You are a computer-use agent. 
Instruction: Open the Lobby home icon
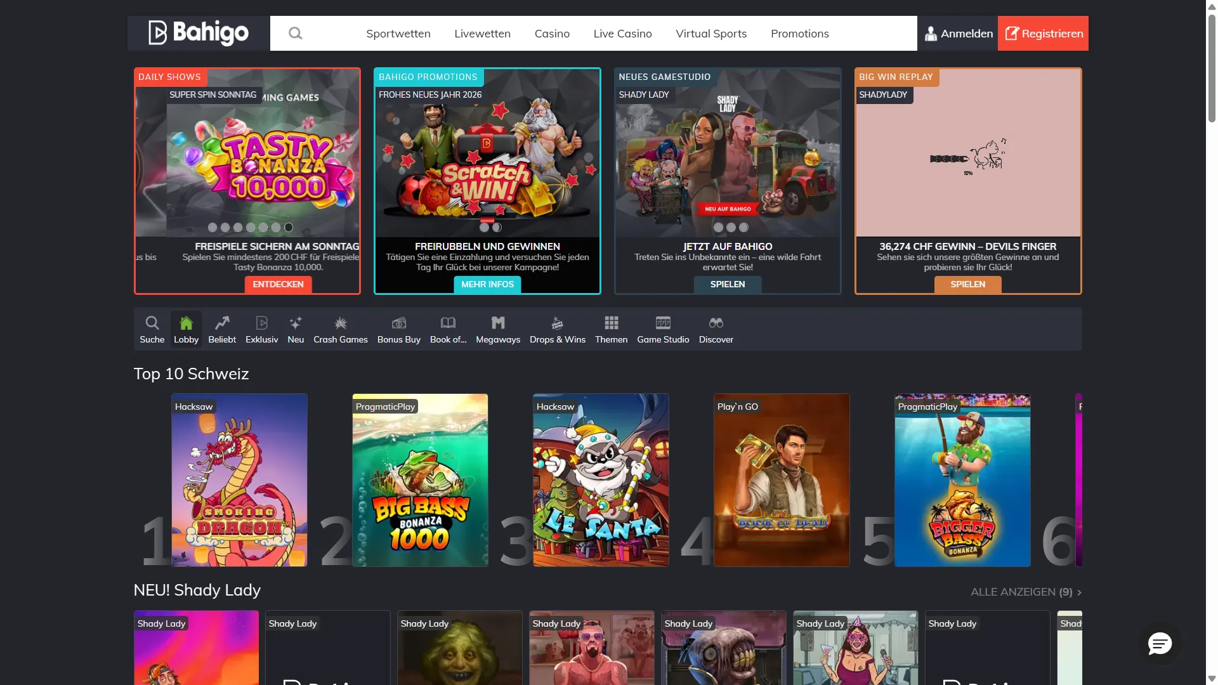[186, 323]
